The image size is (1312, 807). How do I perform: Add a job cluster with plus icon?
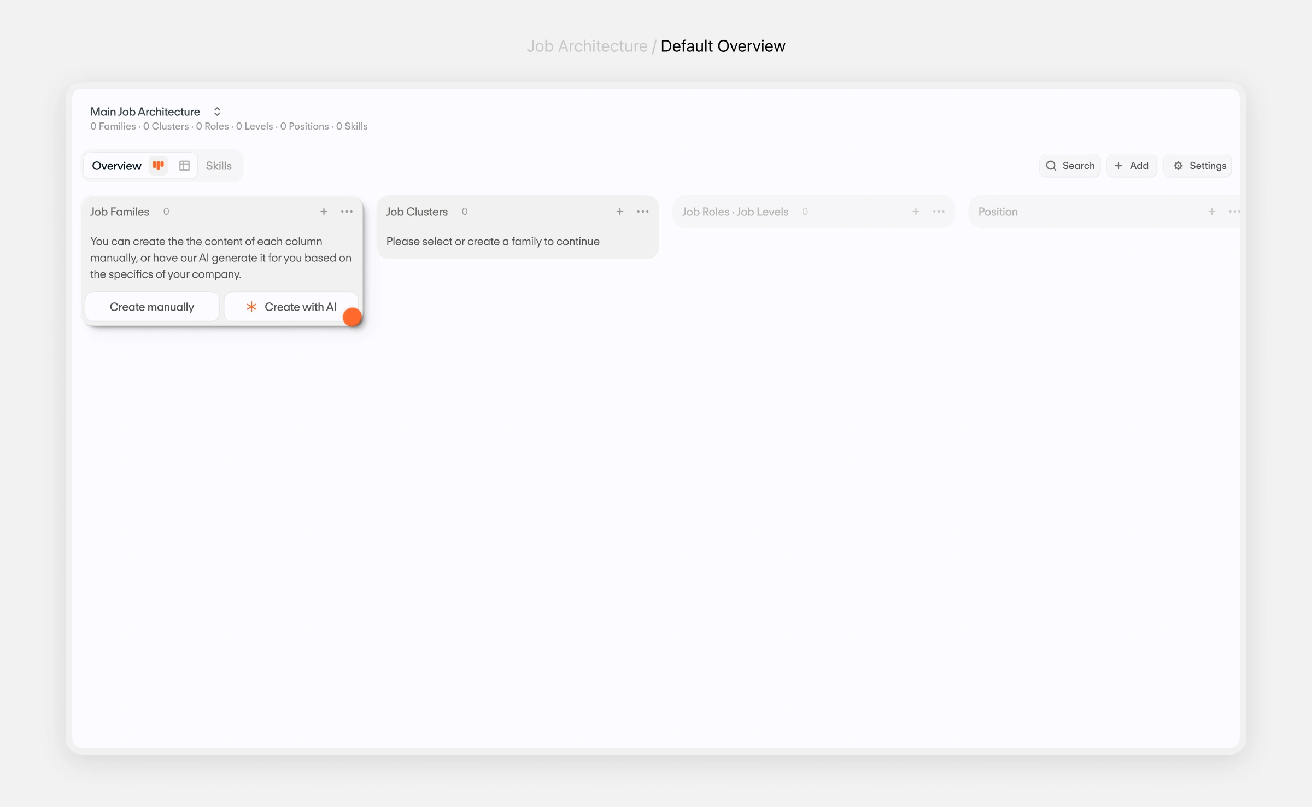(x=620, y=212)
